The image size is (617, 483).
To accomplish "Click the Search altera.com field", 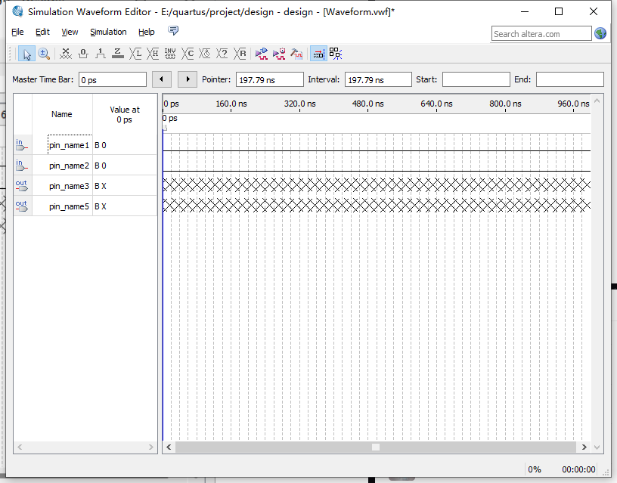I will pyautogui.click(x=541, y=34).
